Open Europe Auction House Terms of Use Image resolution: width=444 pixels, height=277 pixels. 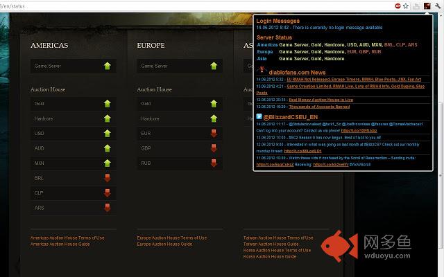(172, 238)
